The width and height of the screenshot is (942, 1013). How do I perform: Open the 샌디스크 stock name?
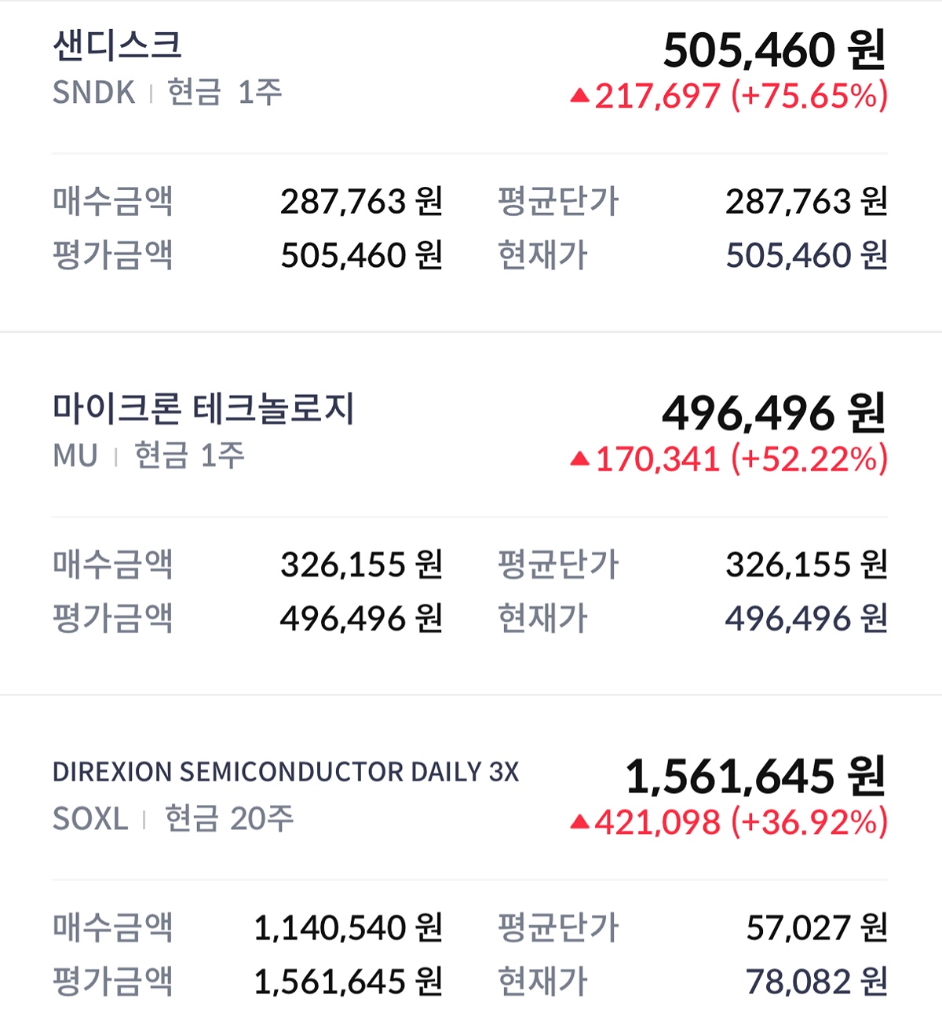[x=117, y=46]
